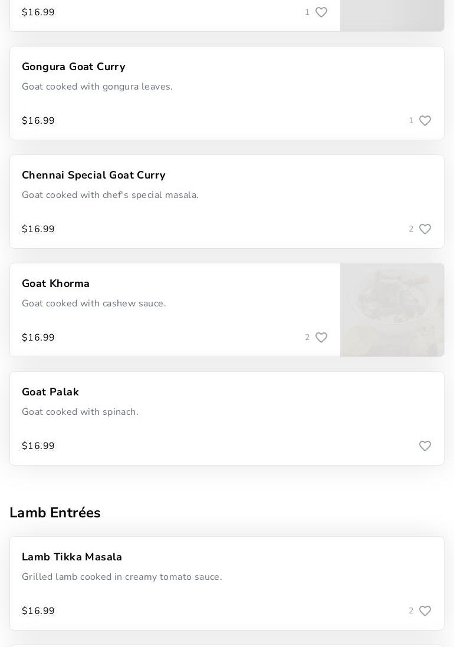Open Gongura Goat Curry item title
The width and height of the screenshot is (454, 647).
[x=74, y=67]
